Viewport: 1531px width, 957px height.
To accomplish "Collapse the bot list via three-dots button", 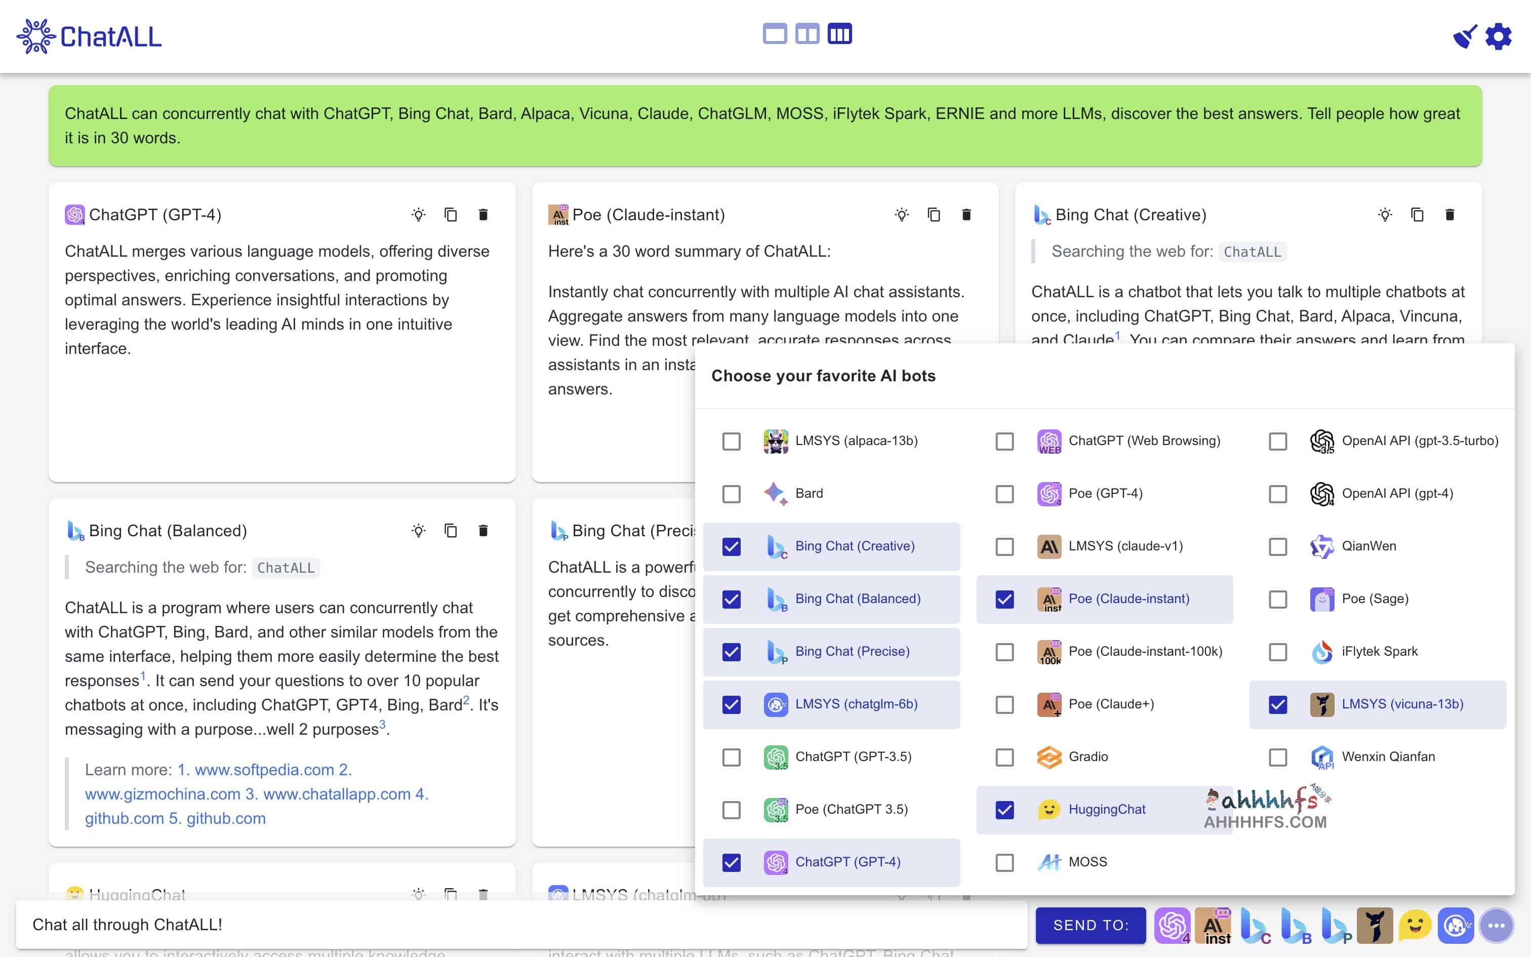I will tap(1496, 925).
